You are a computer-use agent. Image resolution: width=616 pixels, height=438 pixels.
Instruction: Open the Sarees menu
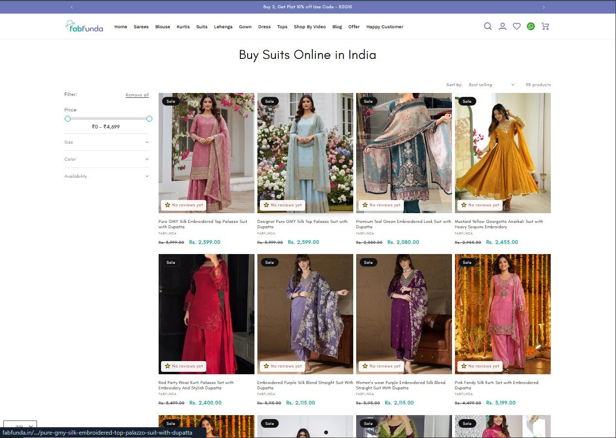point(141,27)
